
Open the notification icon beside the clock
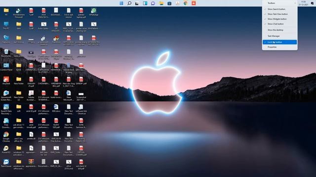coord(312,3)
